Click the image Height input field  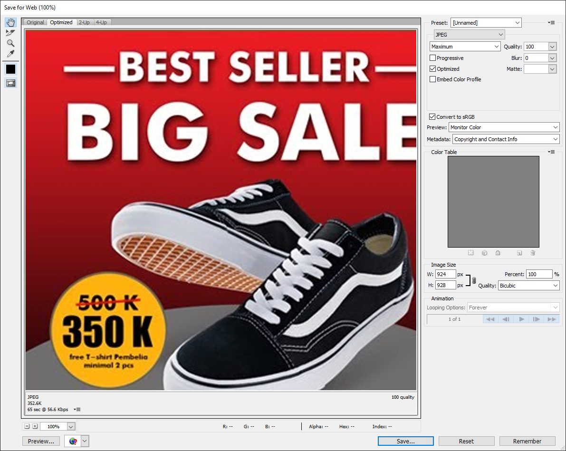click(x=445, y=285)
